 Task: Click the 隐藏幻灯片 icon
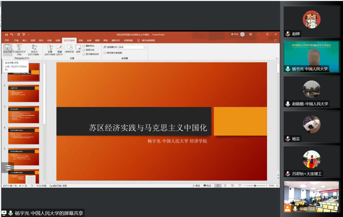pos(59,47)
